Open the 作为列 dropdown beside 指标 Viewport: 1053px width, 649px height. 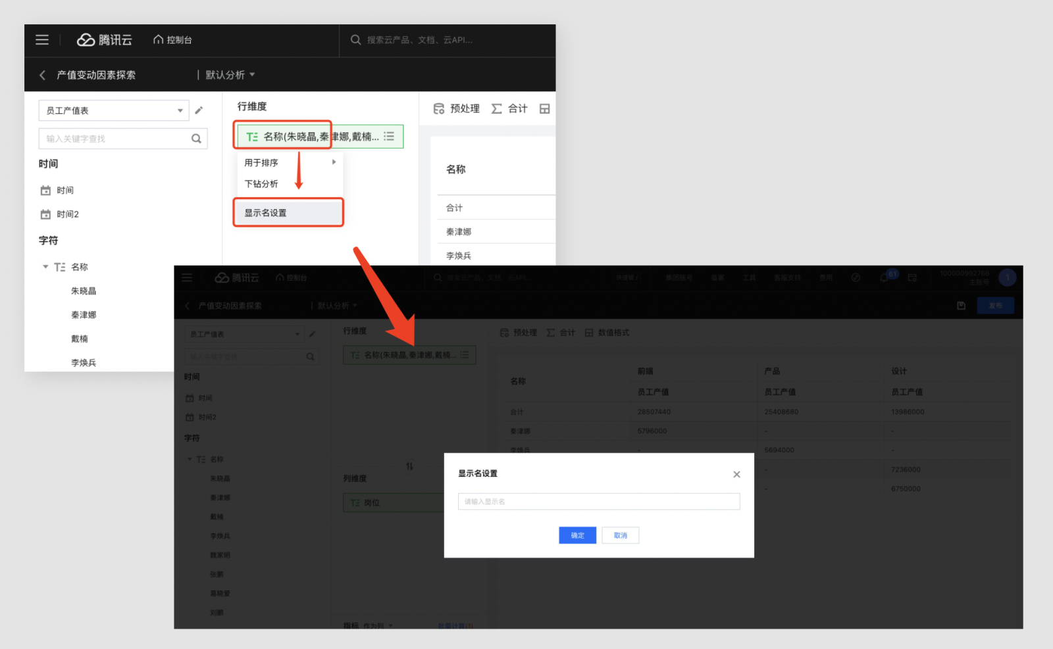coord(378,625)
